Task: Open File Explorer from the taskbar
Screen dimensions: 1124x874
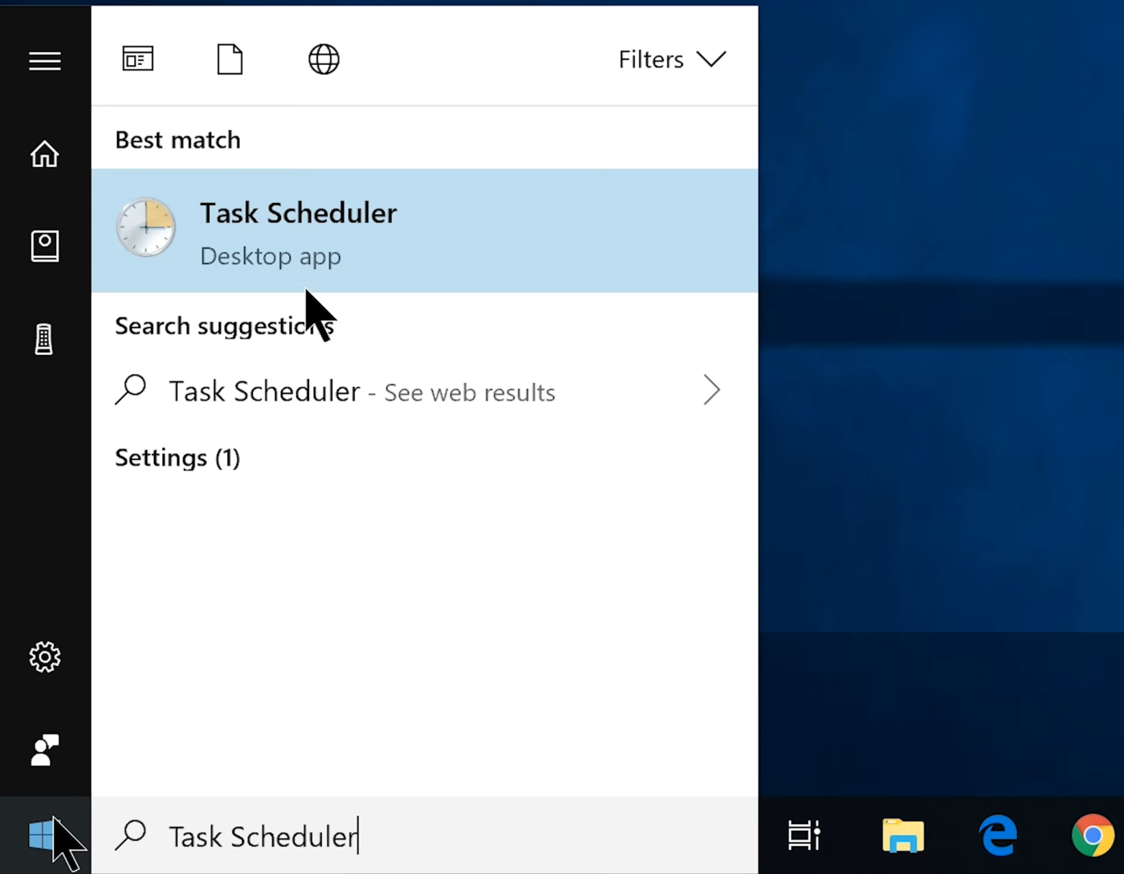Action: click(902, 835)
